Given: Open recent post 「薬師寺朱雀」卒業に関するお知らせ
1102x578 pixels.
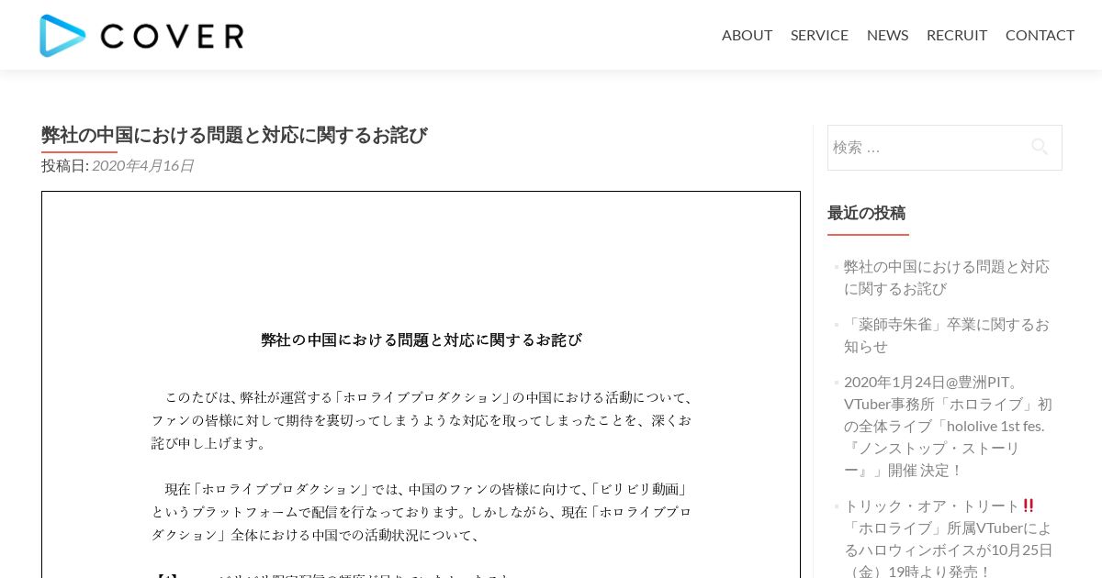Looking at the screenshot, I should [947, 335].
